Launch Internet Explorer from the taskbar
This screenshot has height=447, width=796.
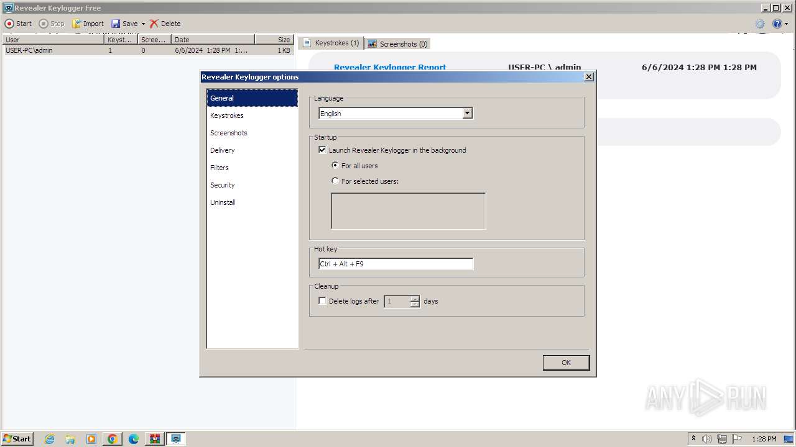click(x=49, y=439)
